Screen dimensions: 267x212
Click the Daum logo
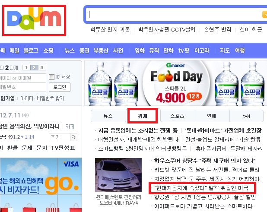pyautogui.click(x=34, y=19)
